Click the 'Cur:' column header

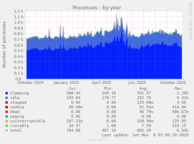pos(73,88)
